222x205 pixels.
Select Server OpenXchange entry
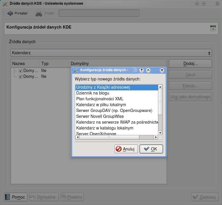pyautogui.click(x=117, y=133)
